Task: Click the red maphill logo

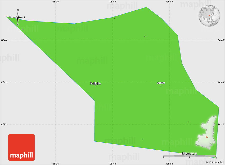Action: [x=21, y=147]
